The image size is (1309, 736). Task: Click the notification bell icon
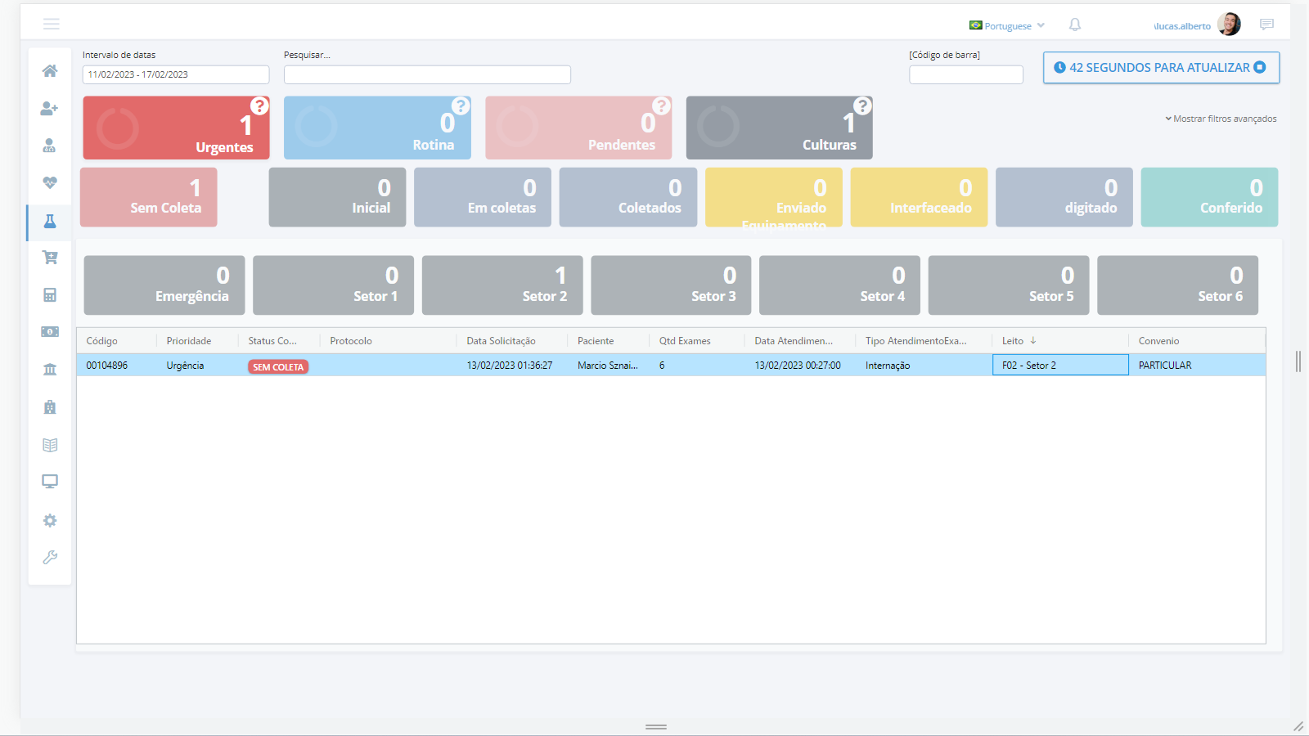click(1075, 25)
